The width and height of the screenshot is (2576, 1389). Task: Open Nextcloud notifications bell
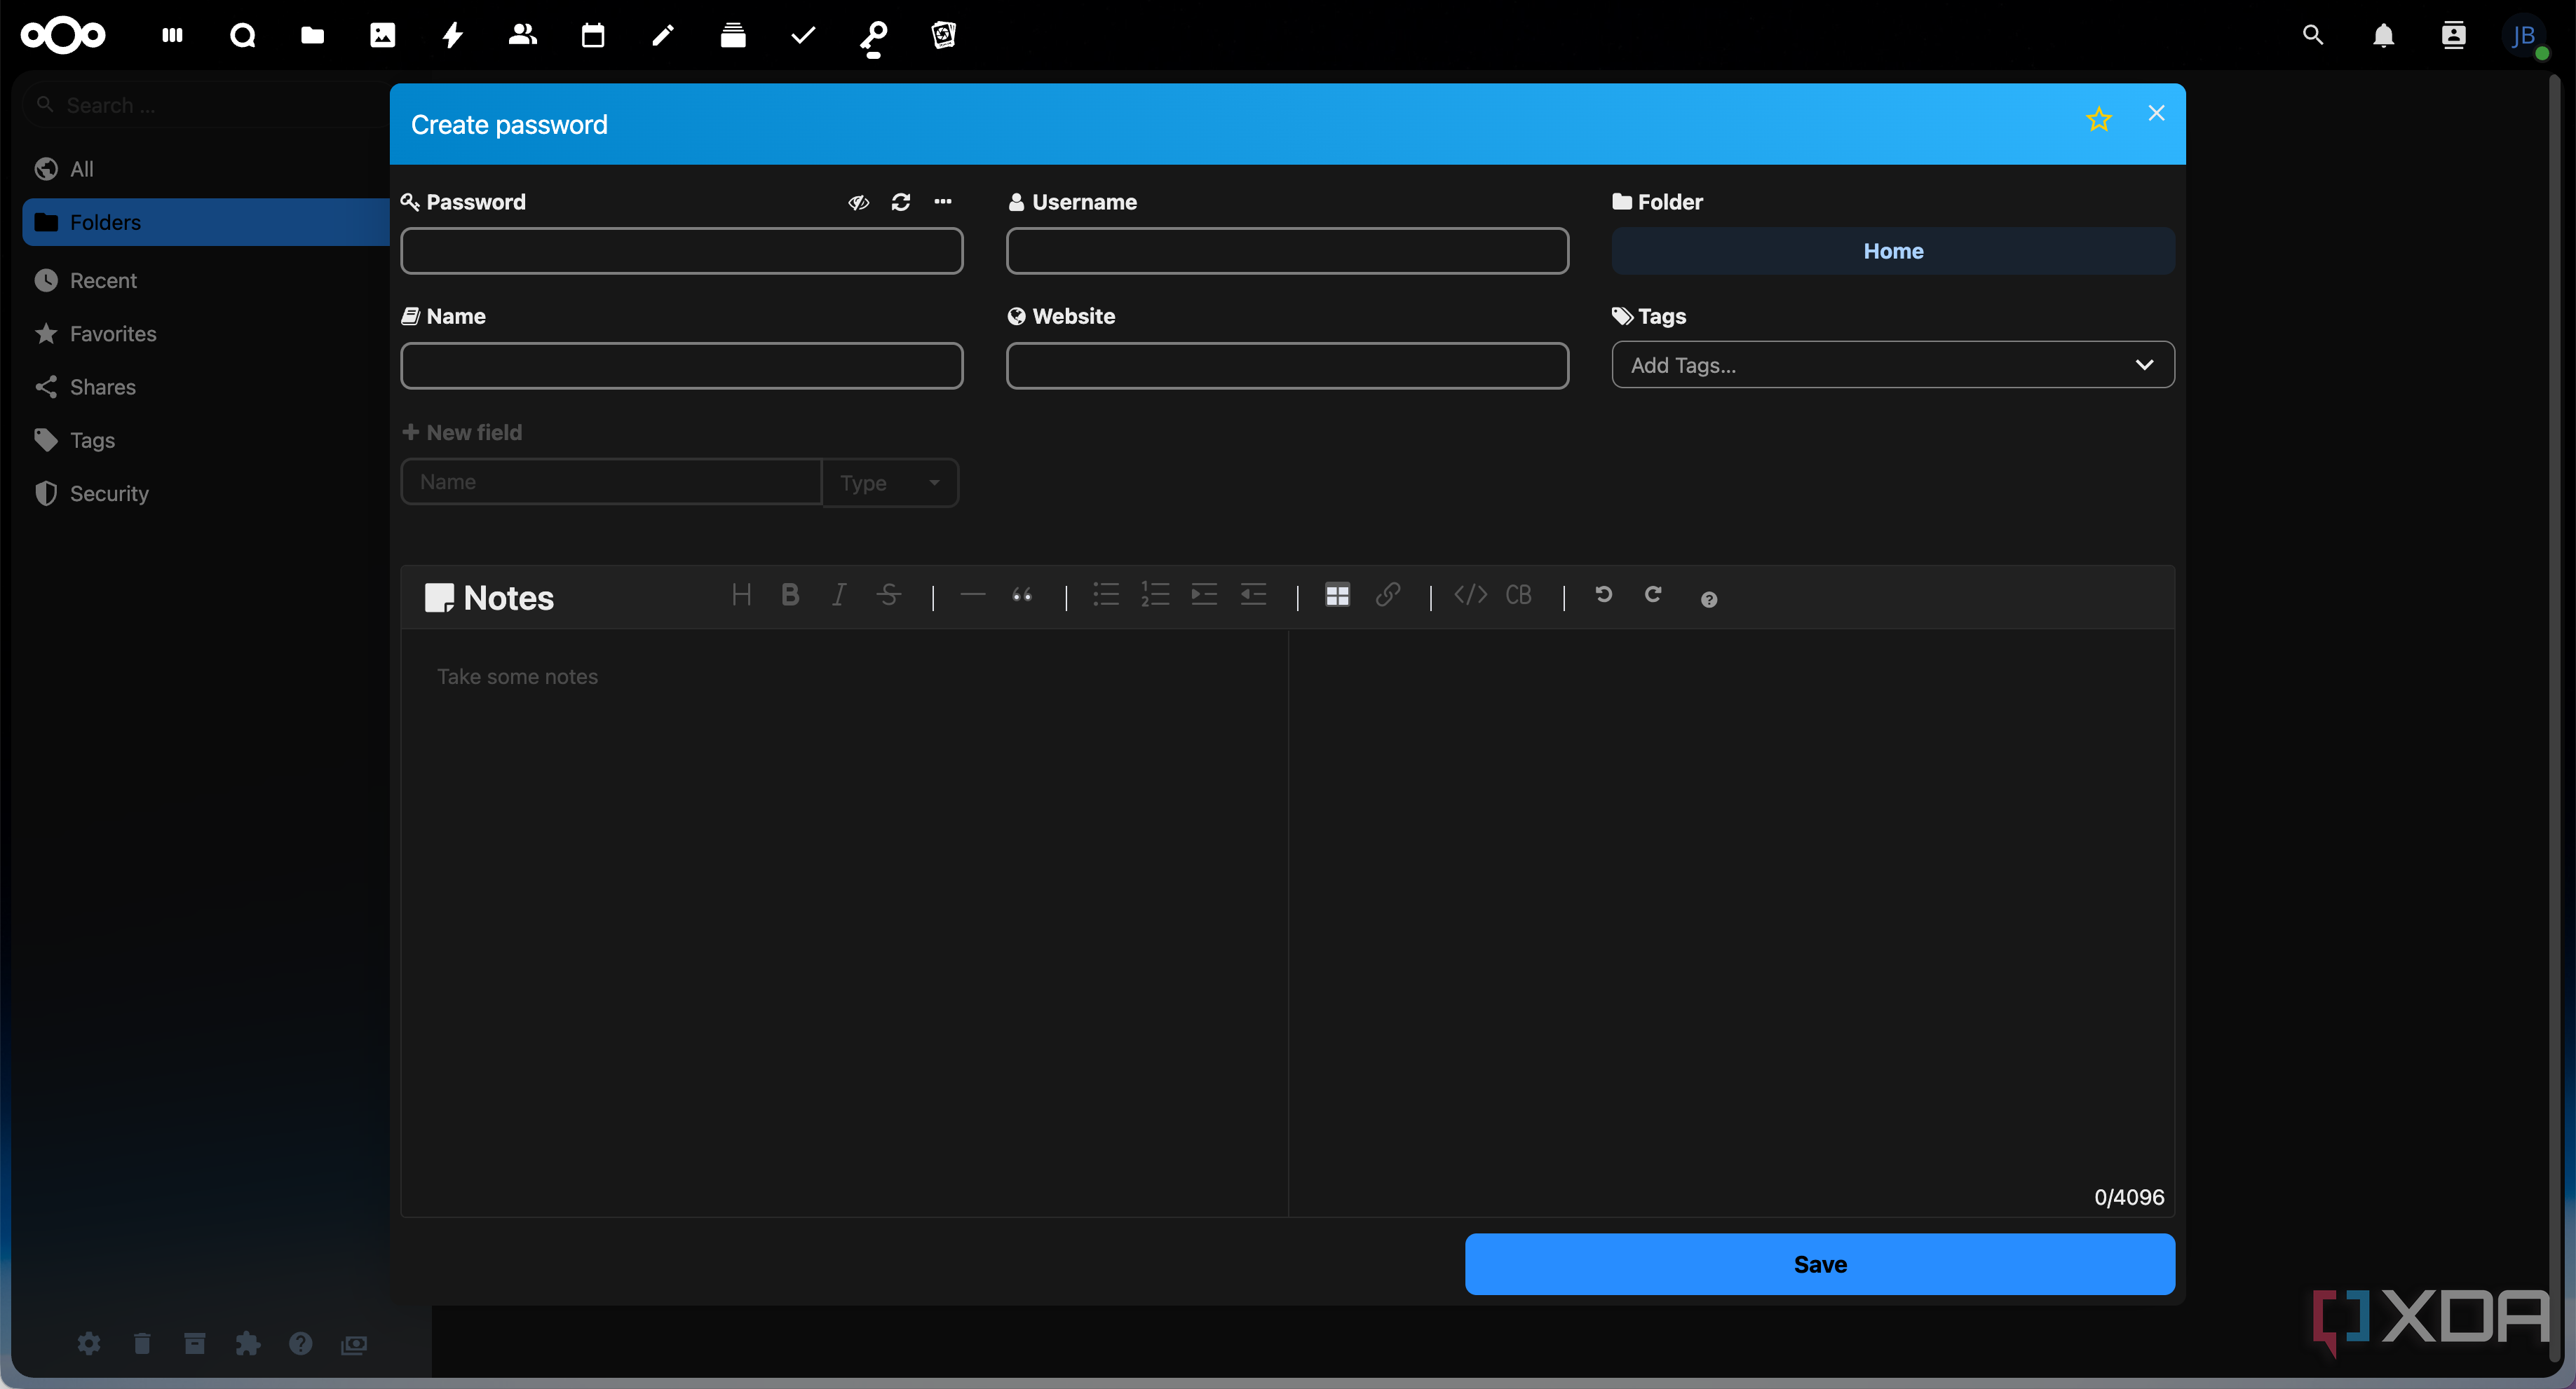pyautogui.click(x=2383, y=36)
